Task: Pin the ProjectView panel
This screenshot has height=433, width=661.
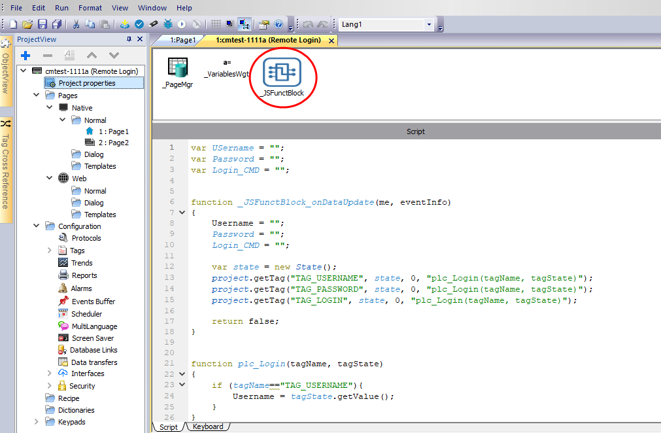Action: click(x=129, y=40)
